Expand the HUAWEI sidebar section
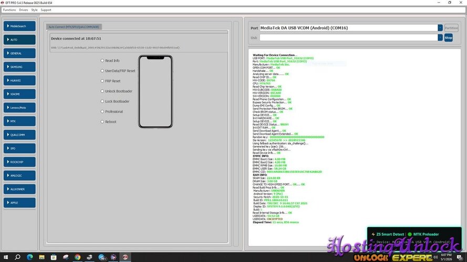Viewport: 467px width, 262px height. tap(19, 81)
